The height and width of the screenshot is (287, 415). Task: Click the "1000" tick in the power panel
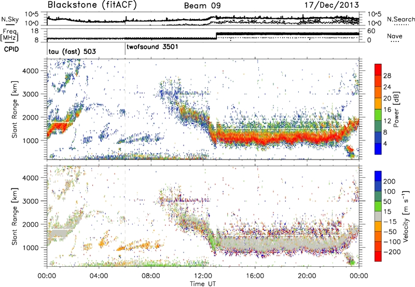point(30,140)
